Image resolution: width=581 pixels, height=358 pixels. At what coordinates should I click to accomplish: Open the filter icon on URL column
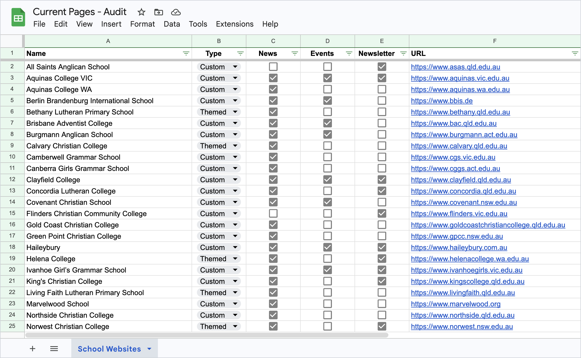575,53
